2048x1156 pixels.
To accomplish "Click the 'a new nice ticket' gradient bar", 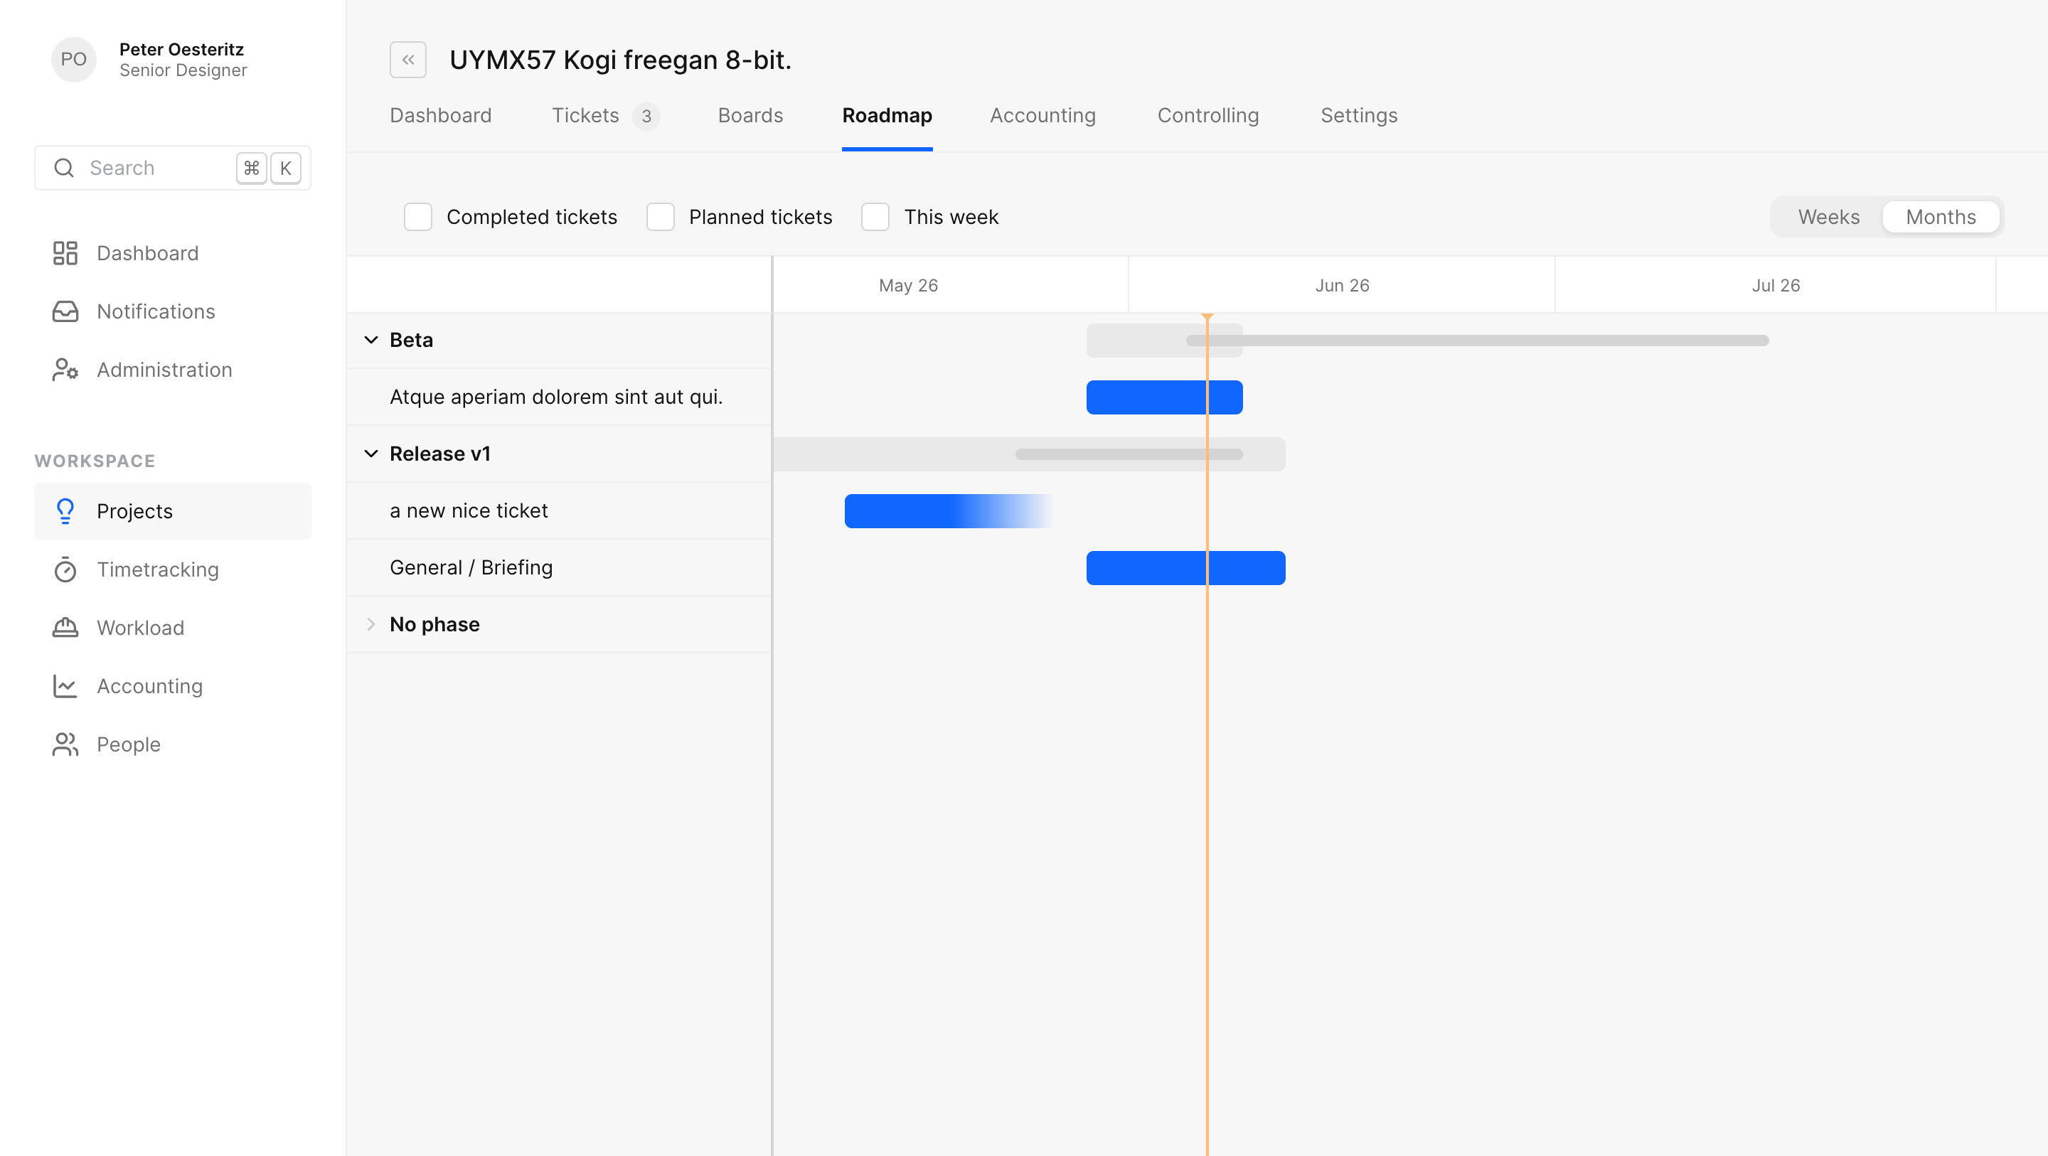I will [948, 511].
